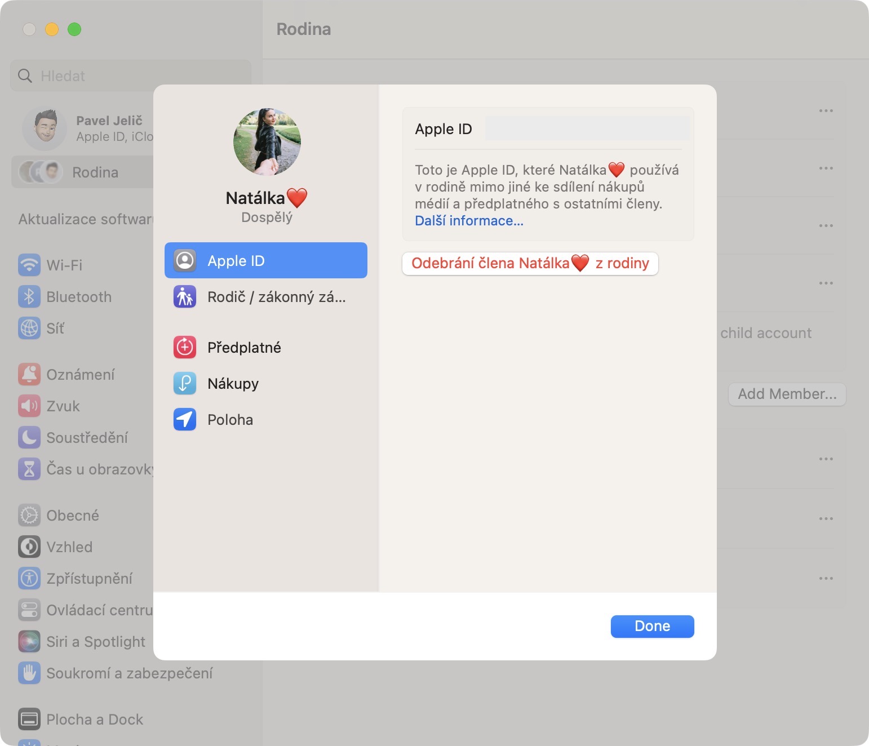
Task: Click the purchases download icon
Action: point(185,383)
